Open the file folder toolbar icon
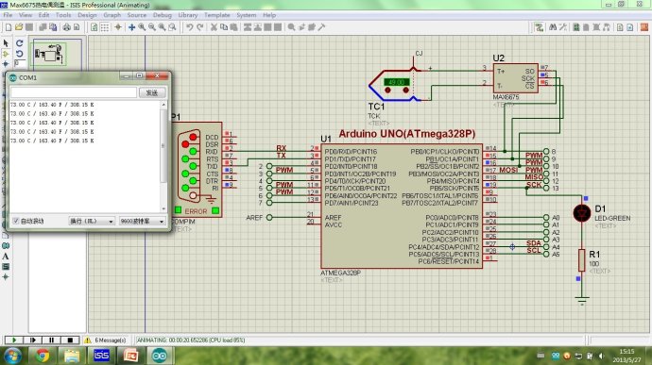This screenshot has width=652, height=365. 19,27
